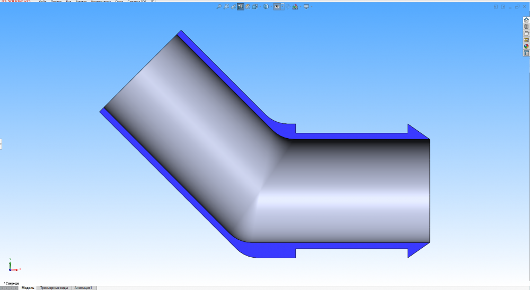The width and height of the screenshot is (530, 290).
Task: Open the Dynamic Annotation Views tool
Action: (x=248, y=7)
